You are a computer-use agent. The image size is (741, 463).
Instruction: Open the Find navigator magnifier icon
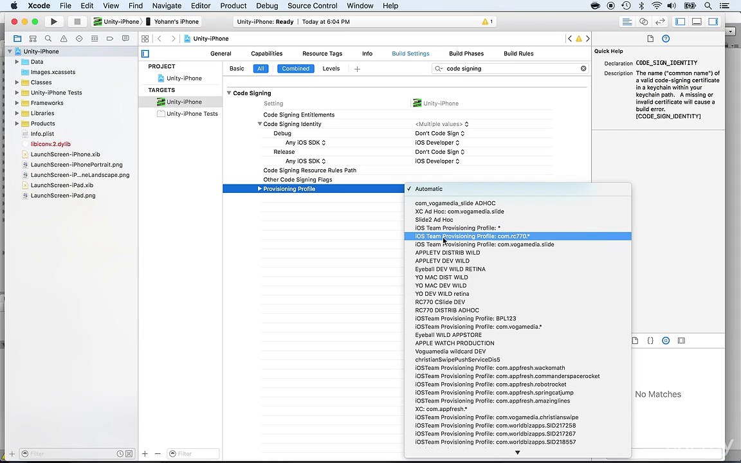[x=48, y=39]
